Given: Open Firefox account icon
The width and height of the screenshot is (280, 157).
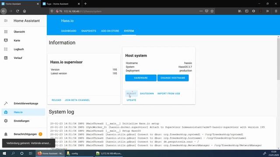Looking at the screenshot, I should [254, 11].
